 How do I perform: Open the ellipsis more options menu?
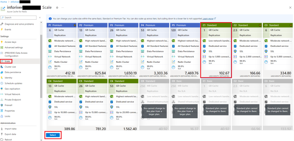point(62,7)
